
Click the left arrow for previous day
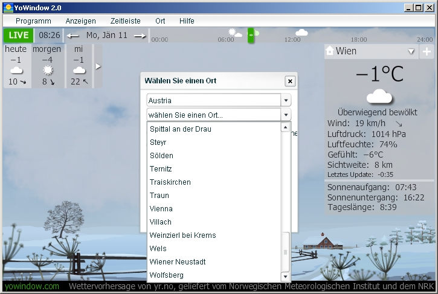72,36
